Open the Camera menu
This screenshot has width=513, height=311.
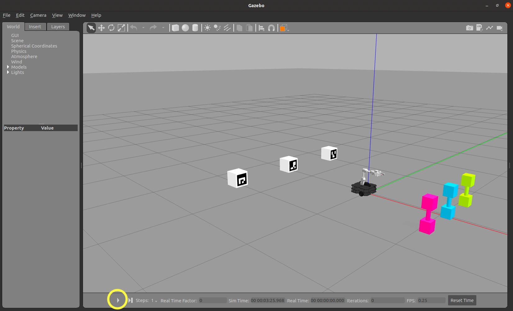pos(38,15)
